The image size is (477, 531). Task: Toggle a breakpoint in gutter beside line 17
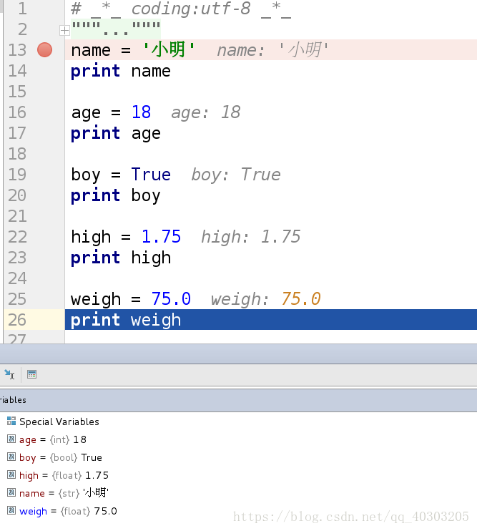pos(44,133)
